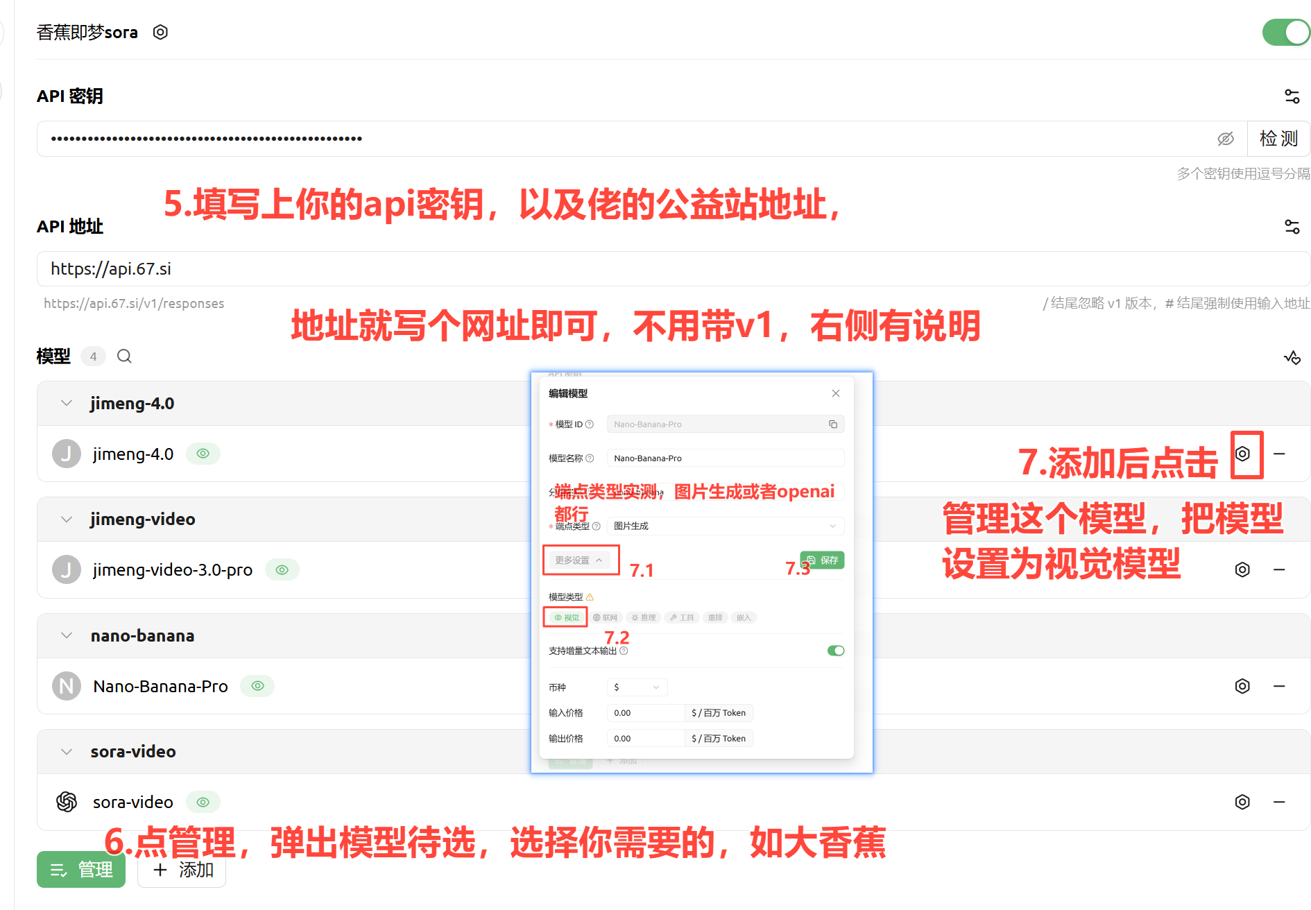Copy the 模型 ID in 编辑模型 dialog
1311x910 pixels.
(833, 424)
